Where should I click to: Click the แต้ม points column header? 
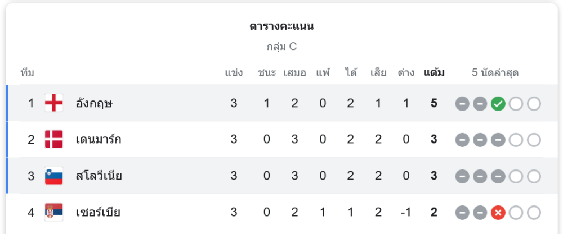(434, 73)
